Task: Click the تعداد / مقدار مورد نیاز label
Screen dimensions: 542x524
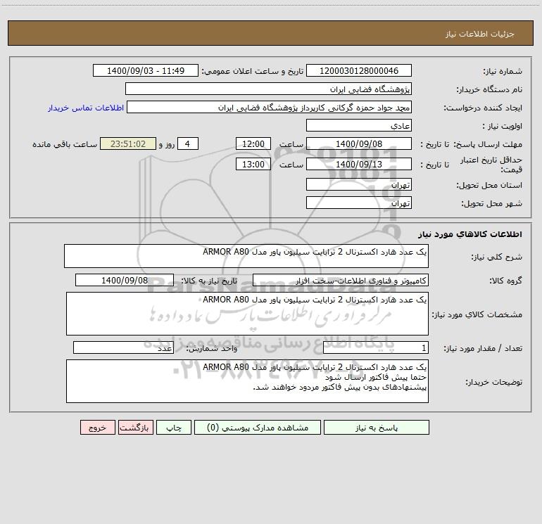Action: (x=484, y=348)
